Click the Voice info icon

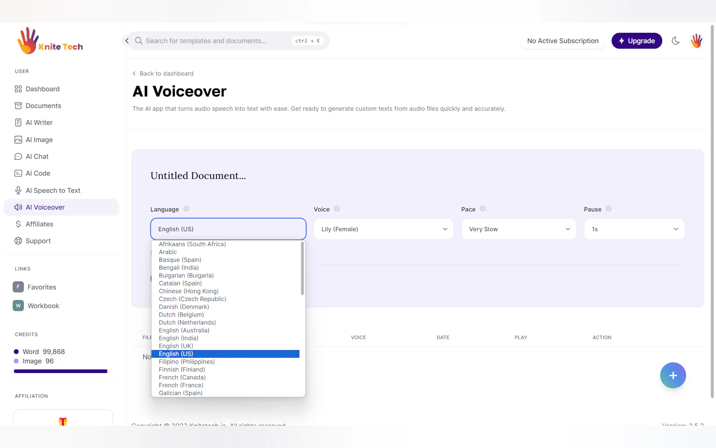click(337, 208)
